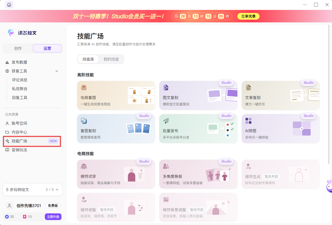Open 评论消息 in sidebar
This screenshot has height=225, width=332.
[20, 80]
